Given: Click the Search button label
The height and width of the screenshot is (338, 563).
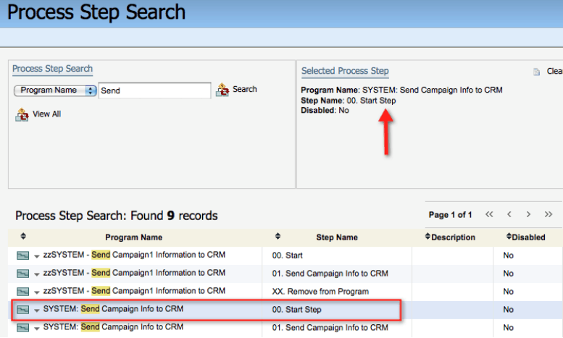Looking at the screenshot, I should (x=244, y=89).
